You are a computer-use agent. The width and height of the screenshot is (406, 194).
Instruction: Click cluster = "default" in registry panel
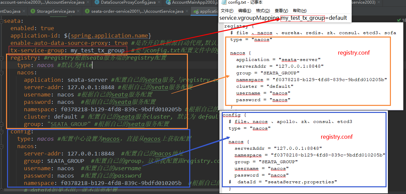[x=265, y=86]
